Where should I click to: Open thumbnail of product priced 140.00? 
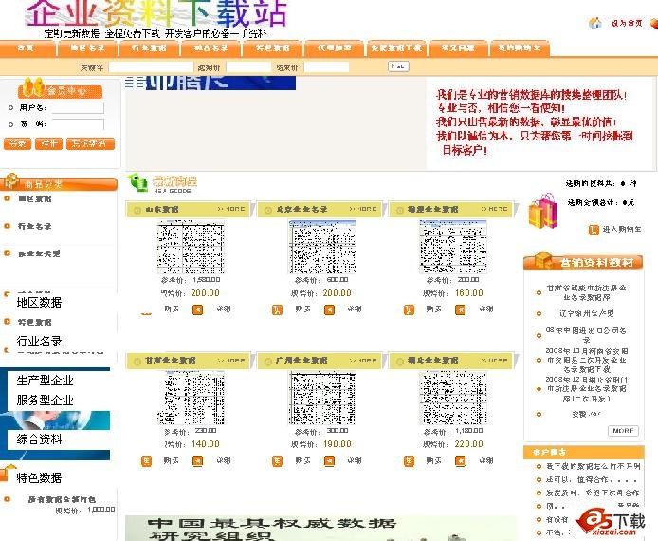coord(191,399)
